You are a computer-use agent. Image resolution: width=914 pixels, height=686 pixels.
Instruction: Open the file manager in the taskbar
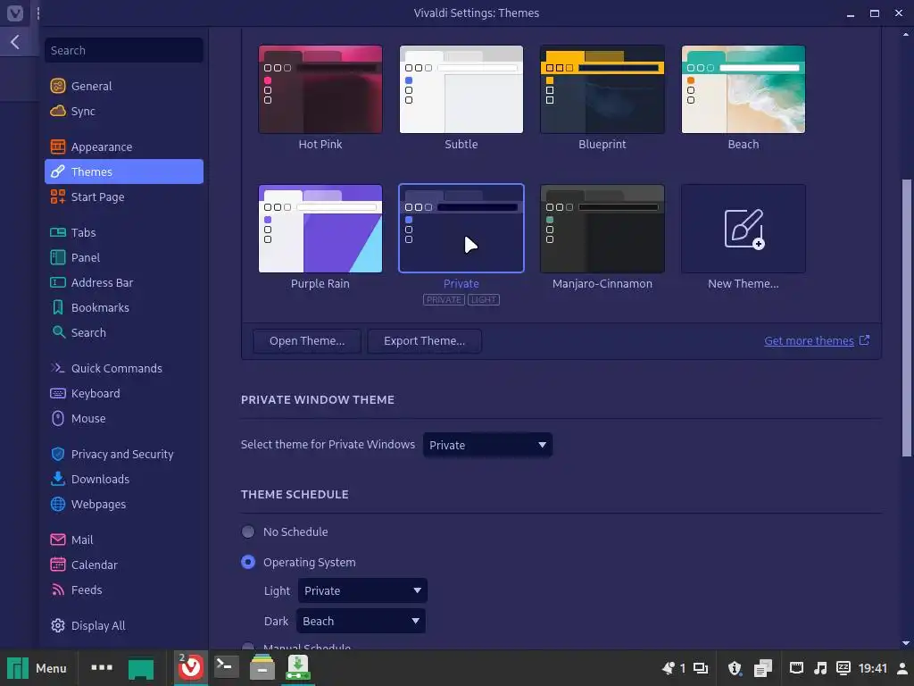[x=262, y=667]
